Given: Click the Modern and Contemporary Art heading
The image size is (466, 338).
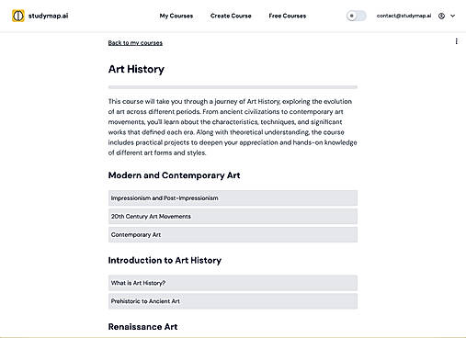Looking at the screenshot, I should point(174,175).
